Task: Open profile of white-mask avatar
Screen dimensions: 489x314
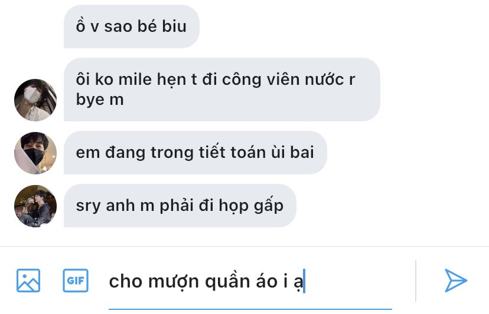Action: point(35,100)
